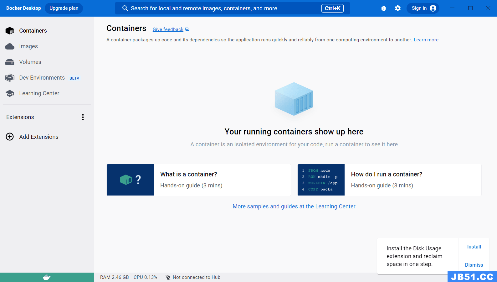Open the troubleshoot bug icon

pos(384,8)
